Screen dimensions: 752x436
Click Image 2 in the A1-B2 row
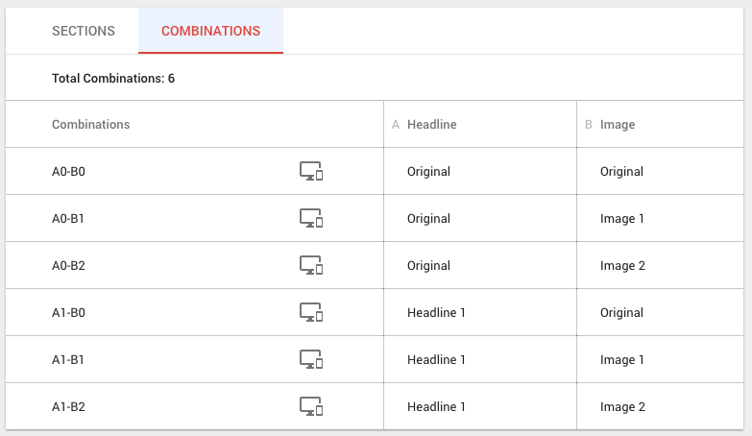click(x=622, y=407)
